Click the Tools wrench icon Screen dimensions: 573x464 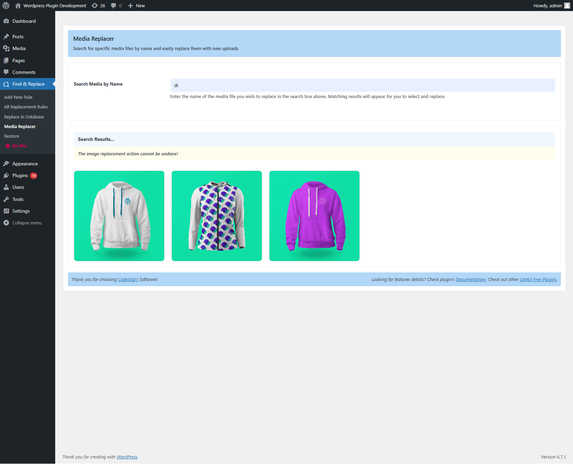point(6,199)
